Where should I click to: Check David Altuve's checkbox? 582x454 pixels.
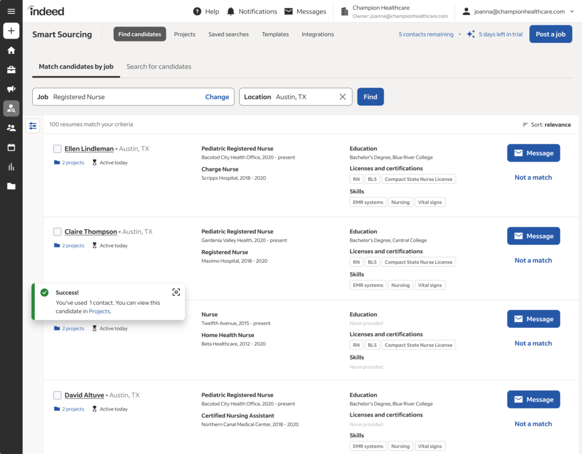(57, 395)
